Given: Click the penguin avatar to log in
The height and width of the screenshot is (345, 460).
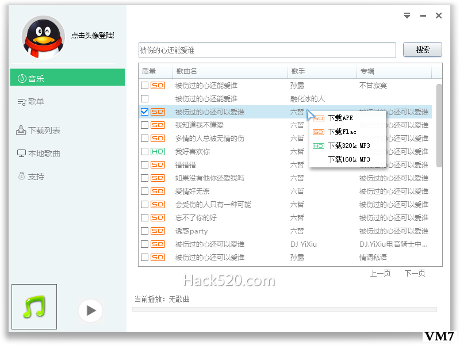Looking at the screenshot, I should [44, 37].
